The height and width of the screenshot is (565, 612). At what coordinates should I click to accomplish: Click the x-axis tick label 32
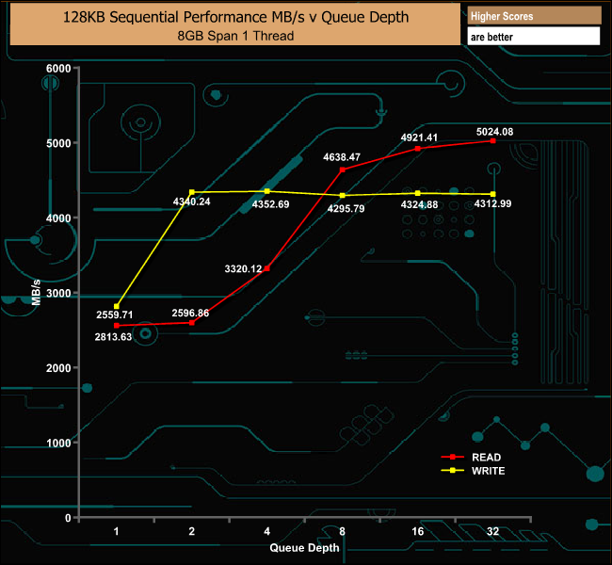pyautogui.click(x=493, y=531)
